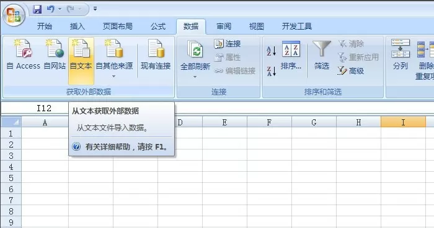Click the Select All corner button
434x228 pixels.
(x=11, y=122)
